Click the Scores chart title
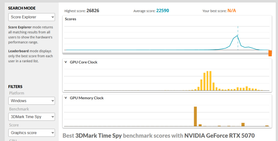Screen dimensions: 278x141 tap(71, 19)
